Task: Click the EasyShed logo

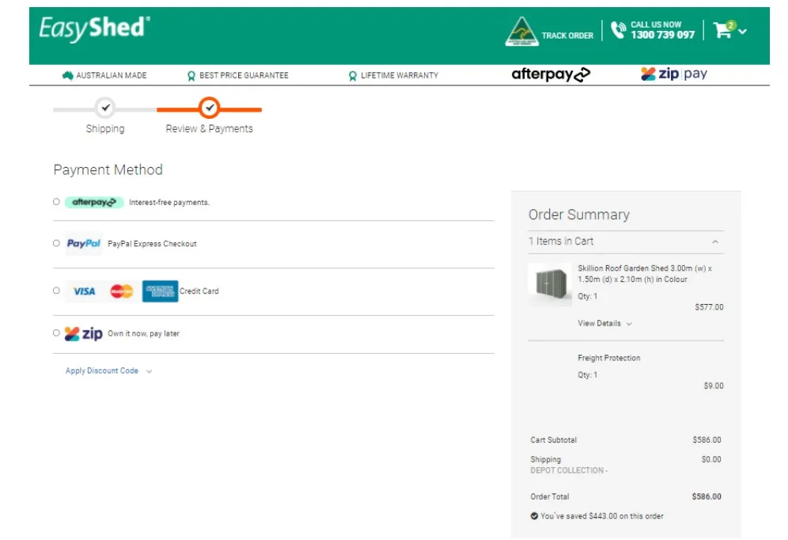Action: (x=94, y=29)
